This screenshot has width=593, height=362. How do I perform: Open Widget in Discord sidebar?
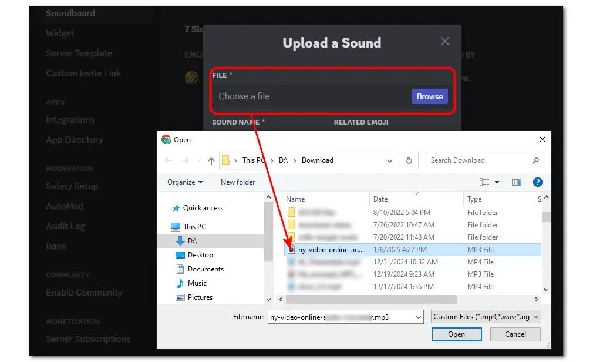coord(60,33)
